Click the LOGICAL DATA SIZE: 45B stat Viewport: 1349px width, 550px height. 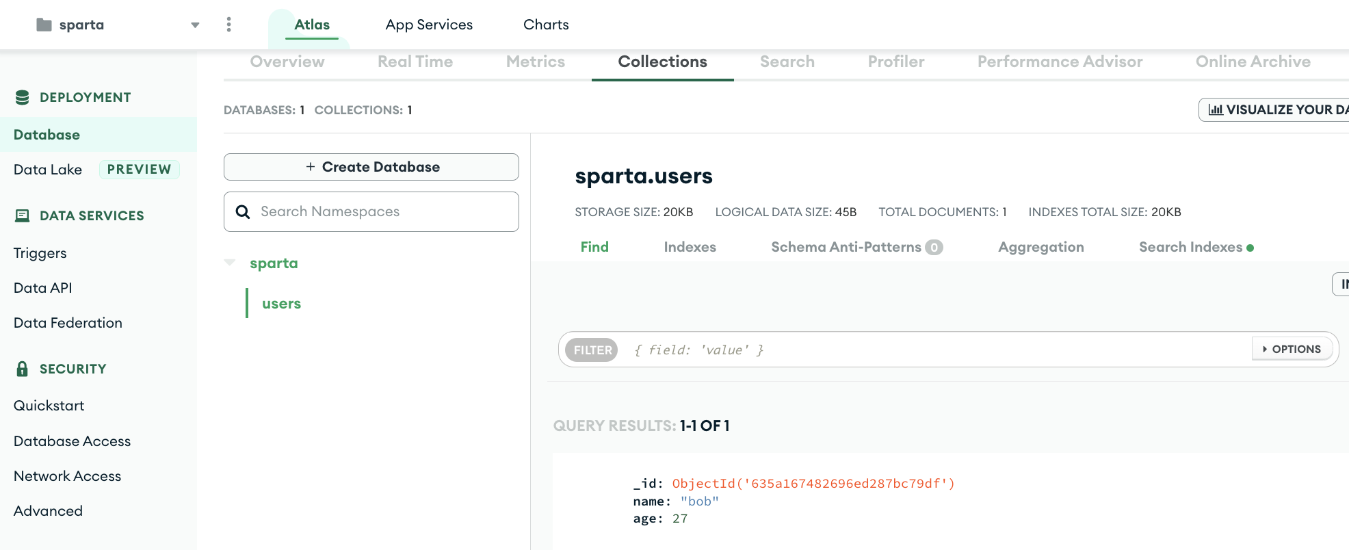pos(786,212)
